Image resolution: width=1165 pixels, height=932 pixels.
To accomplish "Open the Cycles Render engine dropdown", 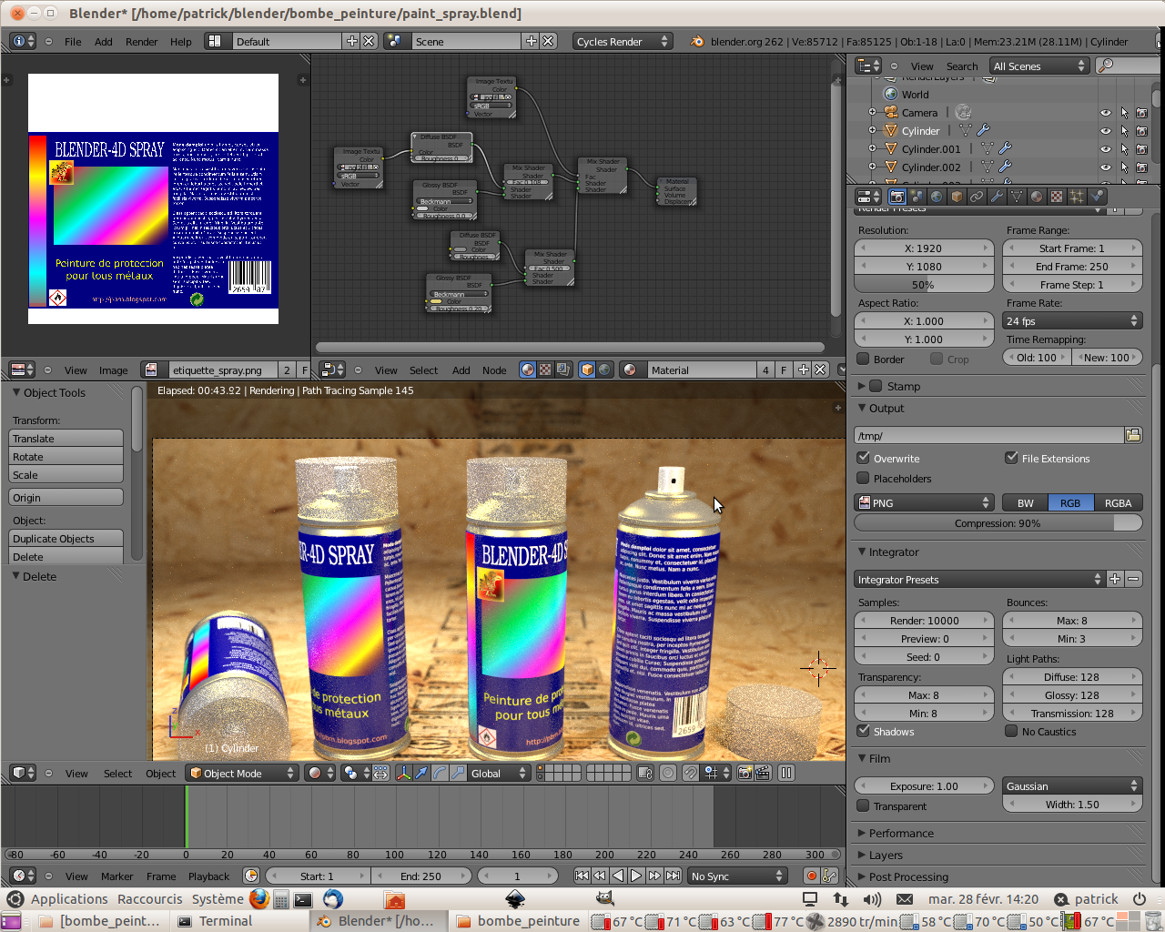I will [623, 40].
